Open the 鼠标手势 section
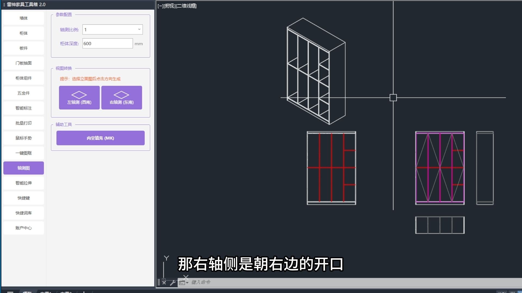Image resolution: width=522 pixels, height=293 pixels. pos(24,138)
